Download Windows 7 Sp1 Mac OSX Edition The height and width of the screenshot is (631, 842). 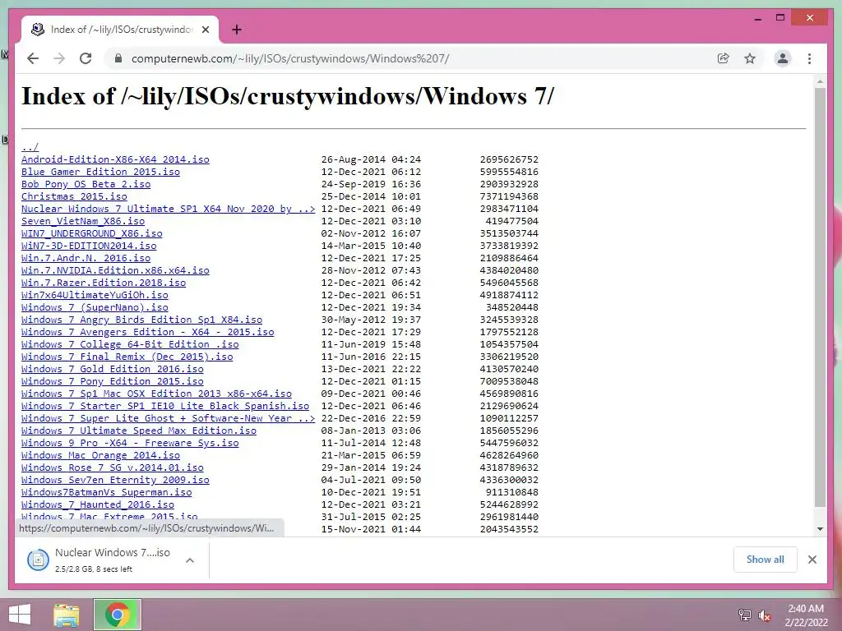(157, 394)
